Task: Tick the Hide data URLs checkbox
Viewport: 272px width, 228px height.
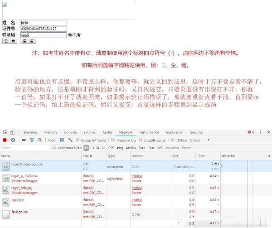Action: coord(54,148)
